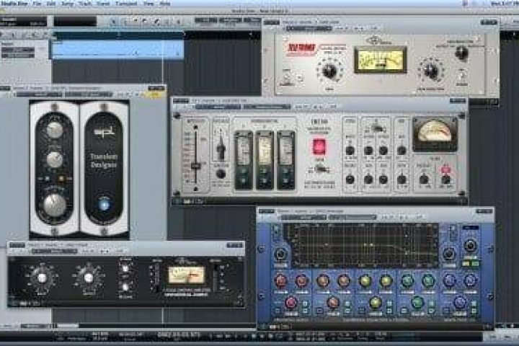
Task: Select the first EMT 140 plate meter
Action: pos(244,161)
